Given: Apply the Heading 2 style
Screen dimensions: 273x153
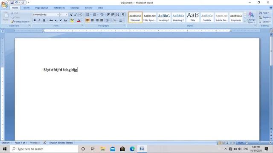Looking at the screenshot, I should (x=178, y=17).
